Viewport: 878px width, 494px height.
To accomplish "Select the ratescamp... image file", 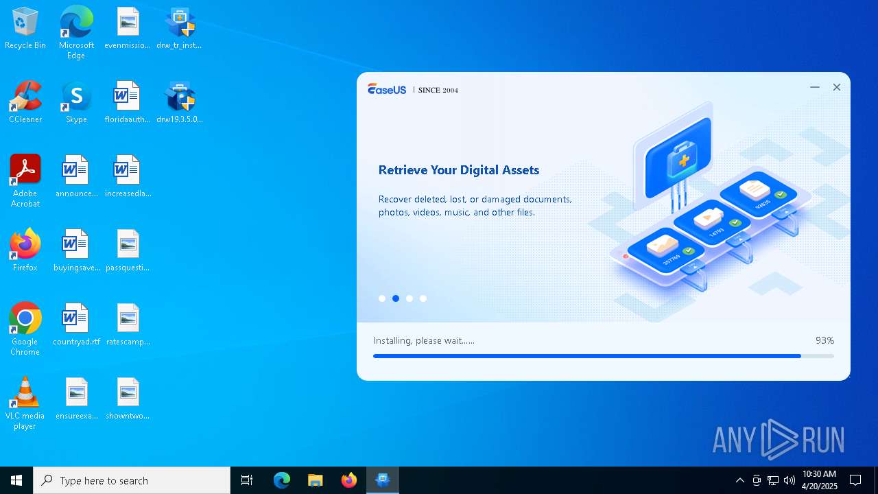I will pyautogui.click(x=128, y=325).
